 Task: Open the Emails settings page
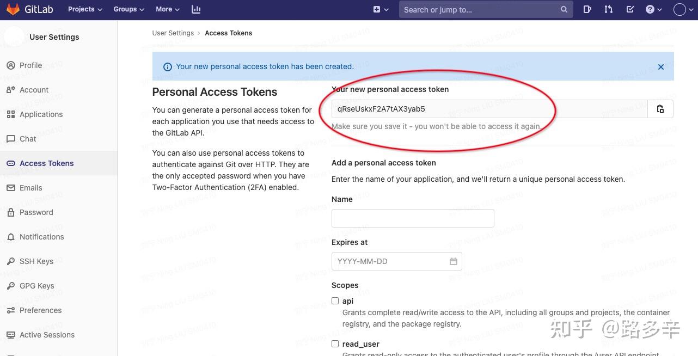[30, 188]
